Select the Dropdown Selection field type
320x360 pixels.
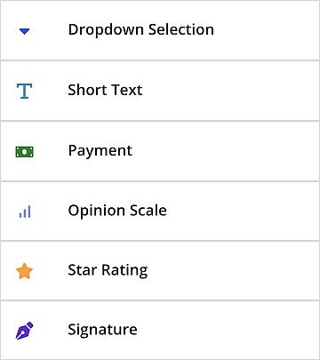point(160,30)
